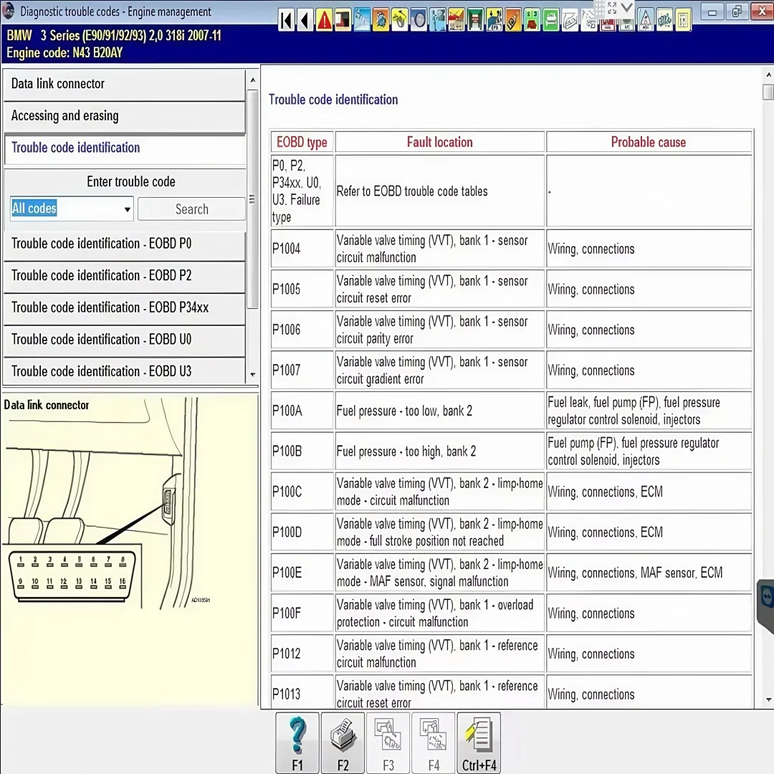Click the red warning triangle toolbar icon
Image resolution: width=774 pixels, height=774 pixels.
(x=324, y=20)
